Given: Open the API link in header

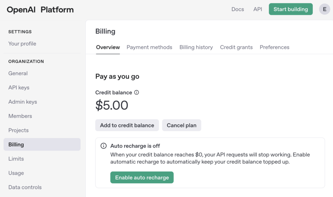Looking at the screenshot, I should pyautogui.click(x=258, y=9).
